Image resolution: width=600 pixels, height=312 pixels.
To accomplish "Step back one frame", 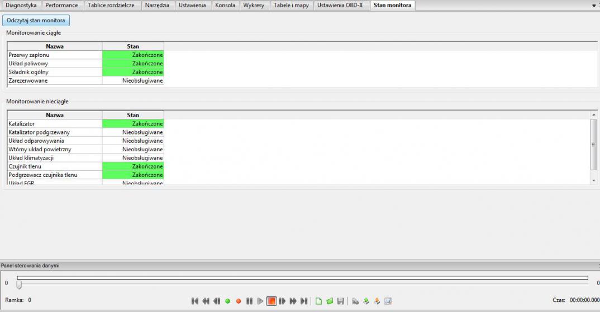I will pos(217,301).
